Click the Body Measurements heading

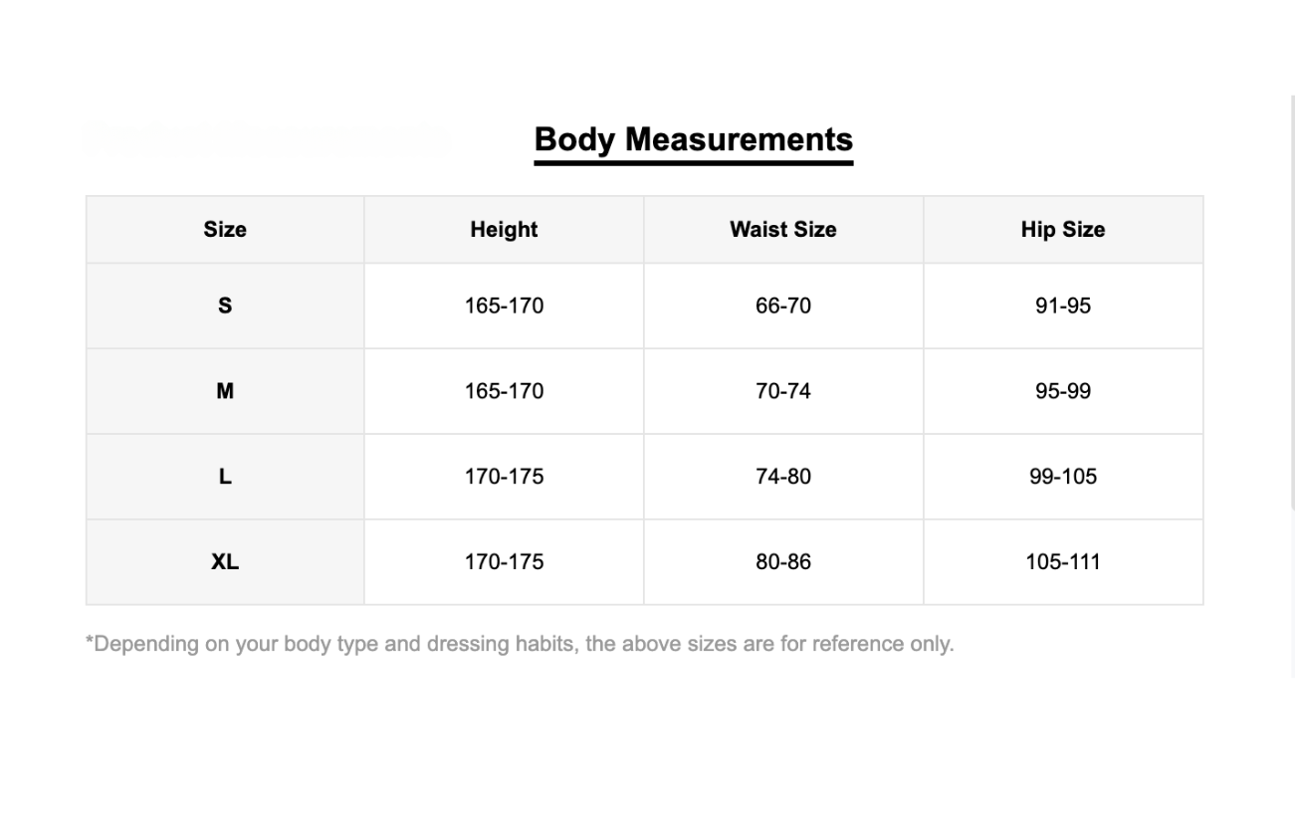[x=693, y=140]
